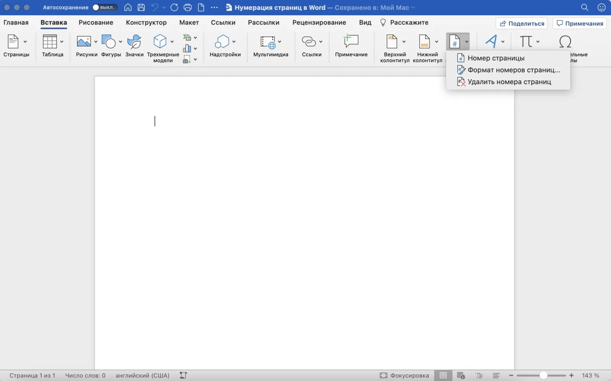Image resolution: width=611 pixels, height=381 pixels.
Task: Switch to the Рецензирование tab
Action: (319, 23)
